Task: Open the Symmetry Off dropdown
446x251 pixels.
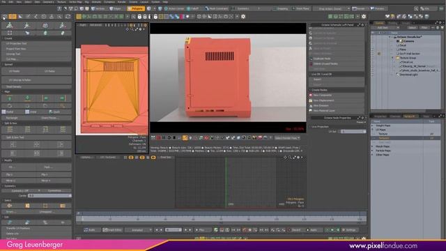Action: 22,190
